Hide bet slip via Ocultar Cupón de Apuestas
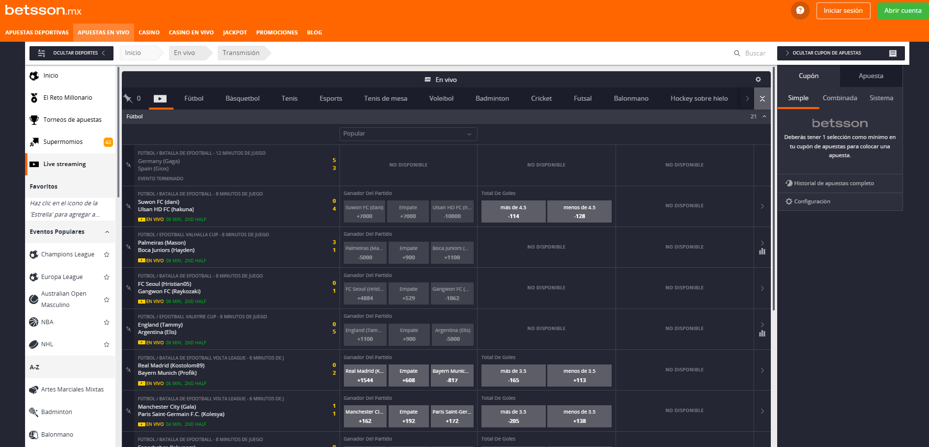The height and width of the screenshot is (447, 929). pos(841,53)
